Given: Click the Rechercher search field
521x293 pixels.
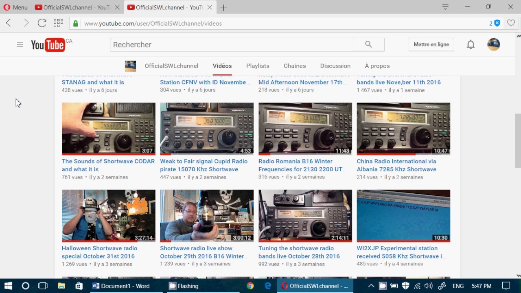Looking at the screenshot, I should (231, 45).
